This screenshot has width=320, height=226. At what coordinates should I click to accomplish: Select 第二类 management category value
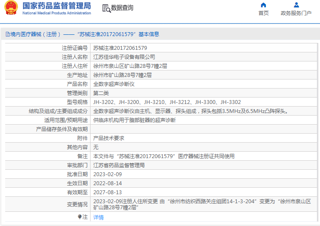coord(101,93)
